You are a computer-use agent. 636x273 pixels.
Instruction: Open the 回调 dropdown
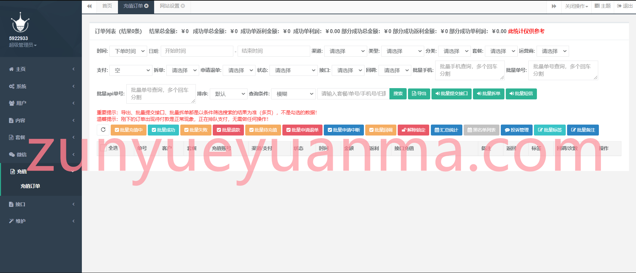tap(395, 71)
